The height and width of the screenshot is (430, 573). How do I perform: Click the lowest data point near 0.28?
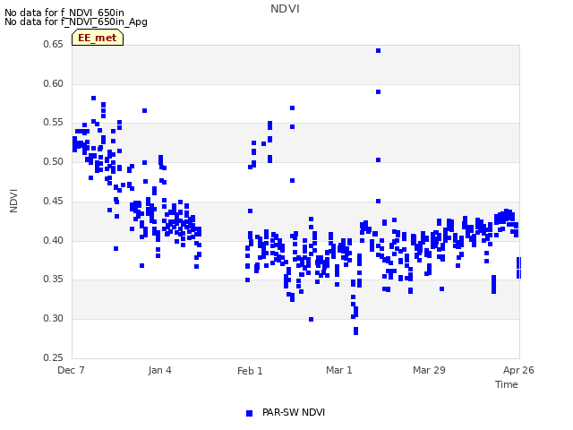click(x=356, y=332)
